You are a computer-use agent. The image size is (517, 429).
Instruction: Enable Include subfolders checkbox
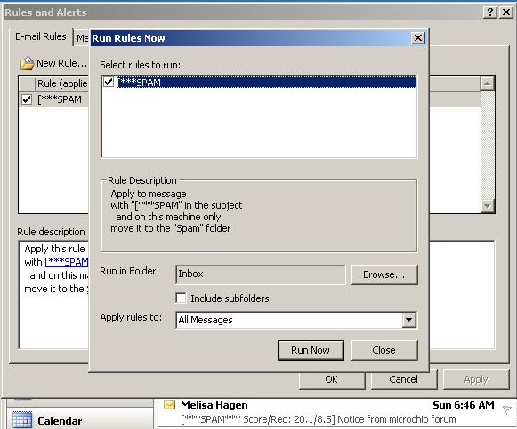181,298
